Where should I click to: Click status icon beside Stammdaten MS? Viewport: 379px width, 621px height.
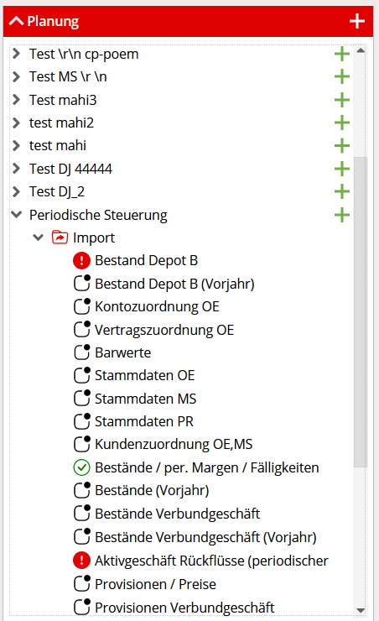(x=82, y=398)
